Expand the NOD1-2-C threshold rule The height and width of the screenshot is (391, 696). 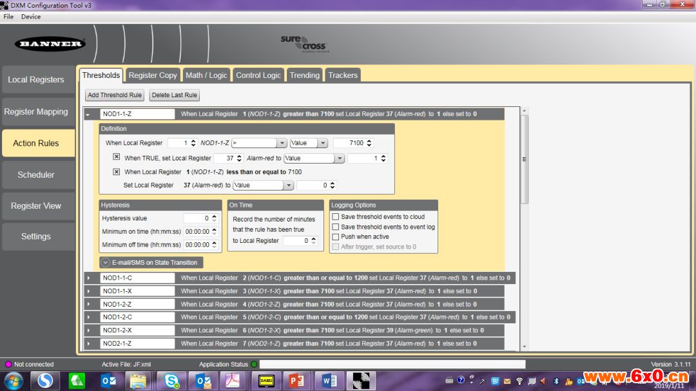[89, 318]
